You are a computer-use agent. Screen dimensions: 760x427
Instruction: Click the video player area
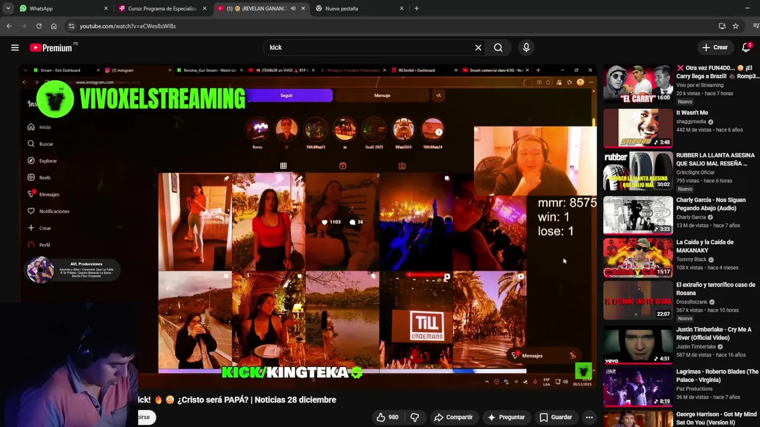[x=308, y=225]
